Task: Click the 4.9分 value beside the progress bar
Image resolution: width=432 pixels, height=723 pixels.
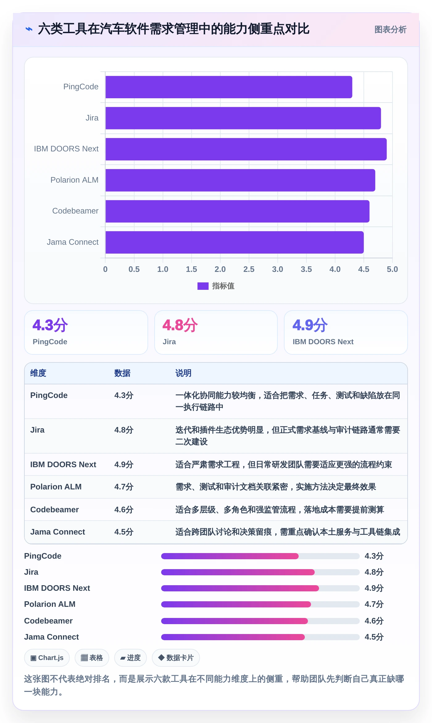Action: point(374,588)
